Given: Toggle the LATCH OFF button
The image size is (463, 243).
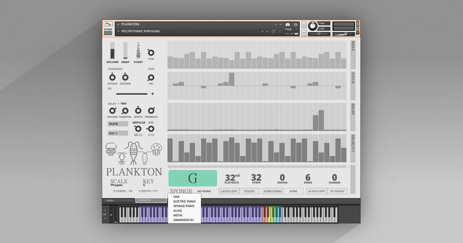Looking at the screenshot, I should click(x=229, y=191).
